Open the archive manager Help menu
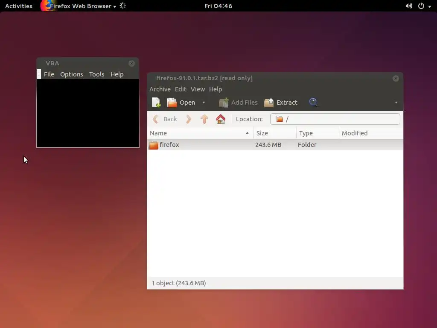437x328 pixels. pos(216,89)
